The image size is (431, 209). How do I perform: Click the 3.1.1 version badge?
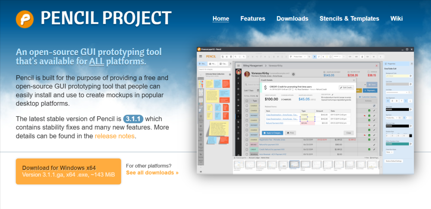(x=133, y=119)
